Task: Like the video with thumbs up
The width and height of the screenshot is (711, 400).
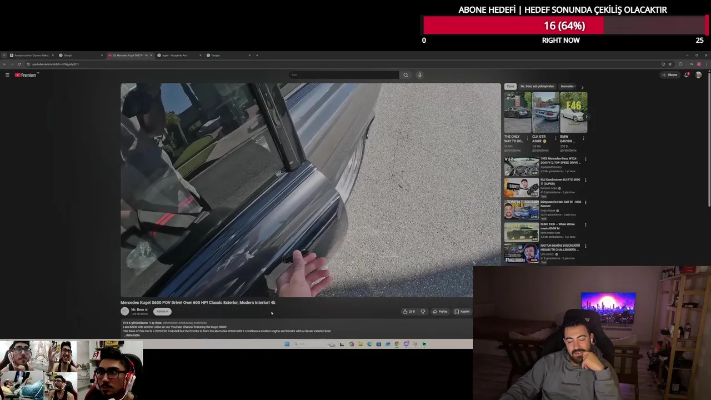Action: pos(409,312)
